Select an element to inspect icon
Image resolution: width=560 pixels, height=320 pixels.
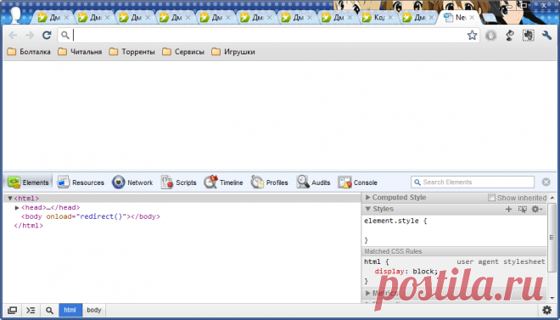point(49,310)
